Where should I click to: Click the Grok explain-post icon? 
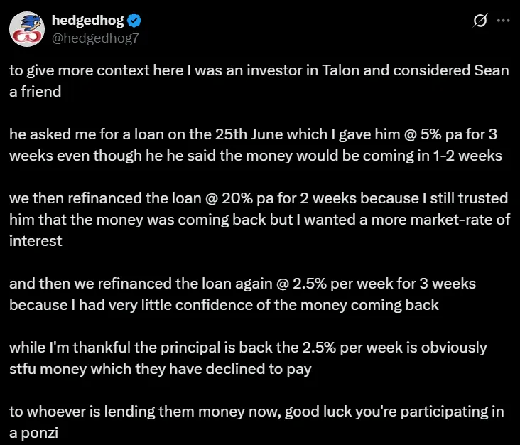coord(479,21)
